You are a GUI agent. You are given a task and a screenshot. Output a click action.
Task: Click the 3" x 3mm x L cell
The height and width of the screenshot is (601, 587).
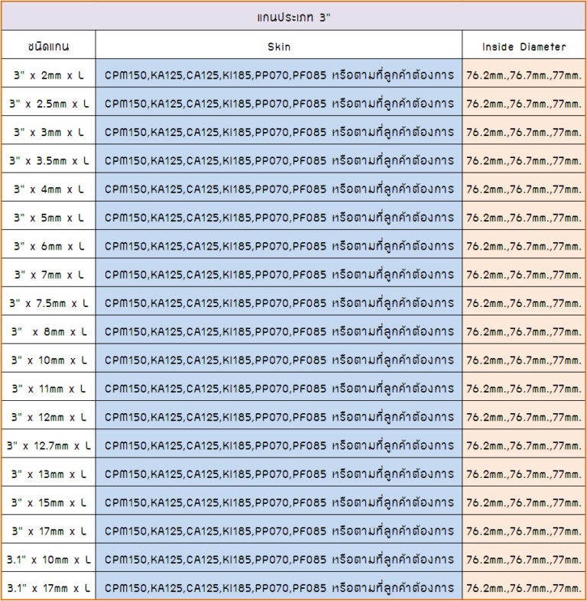coord(49,131)
